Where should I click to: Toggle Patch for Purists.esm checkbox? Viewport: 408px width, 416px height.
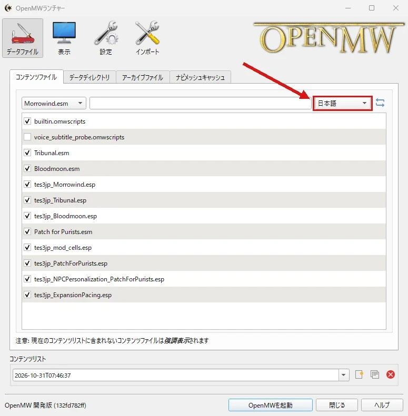(27, 231)
